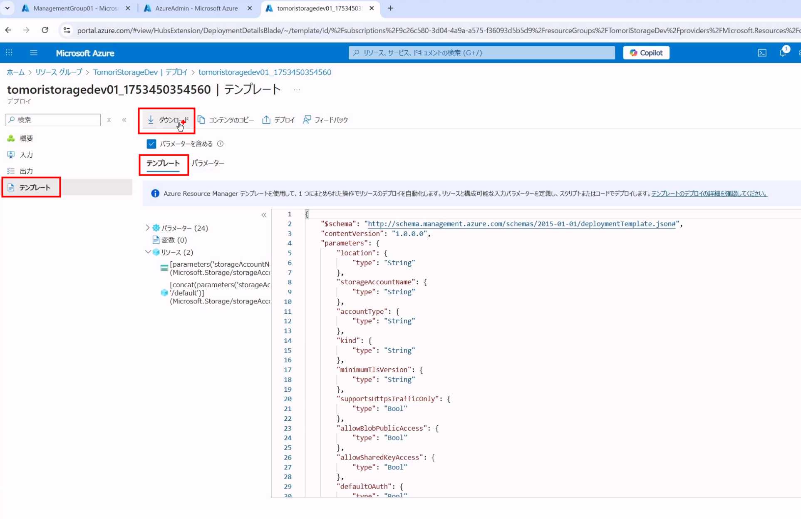Click the Deploy upload icon
This screenshot has width=801, height=519.
pyautogui.click(x=266, y=120)
